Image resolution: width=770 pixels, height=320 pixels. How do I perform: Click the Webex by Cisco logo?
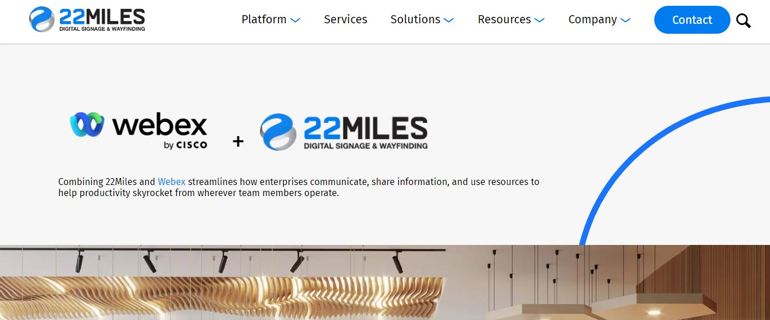click(138, 130)
